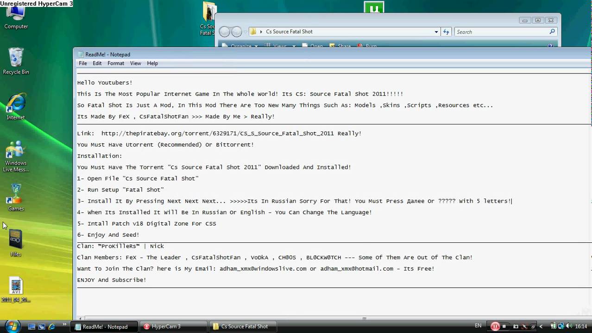Screen dimensions: 592x333
Task: Switch to HyperCam 3 taskbar button
Action: pyautogui.click(x=174, y=327)
